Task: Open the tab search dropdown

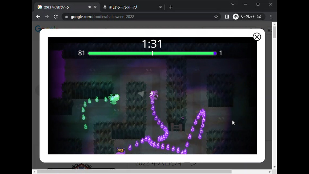Action: (233, 4)
